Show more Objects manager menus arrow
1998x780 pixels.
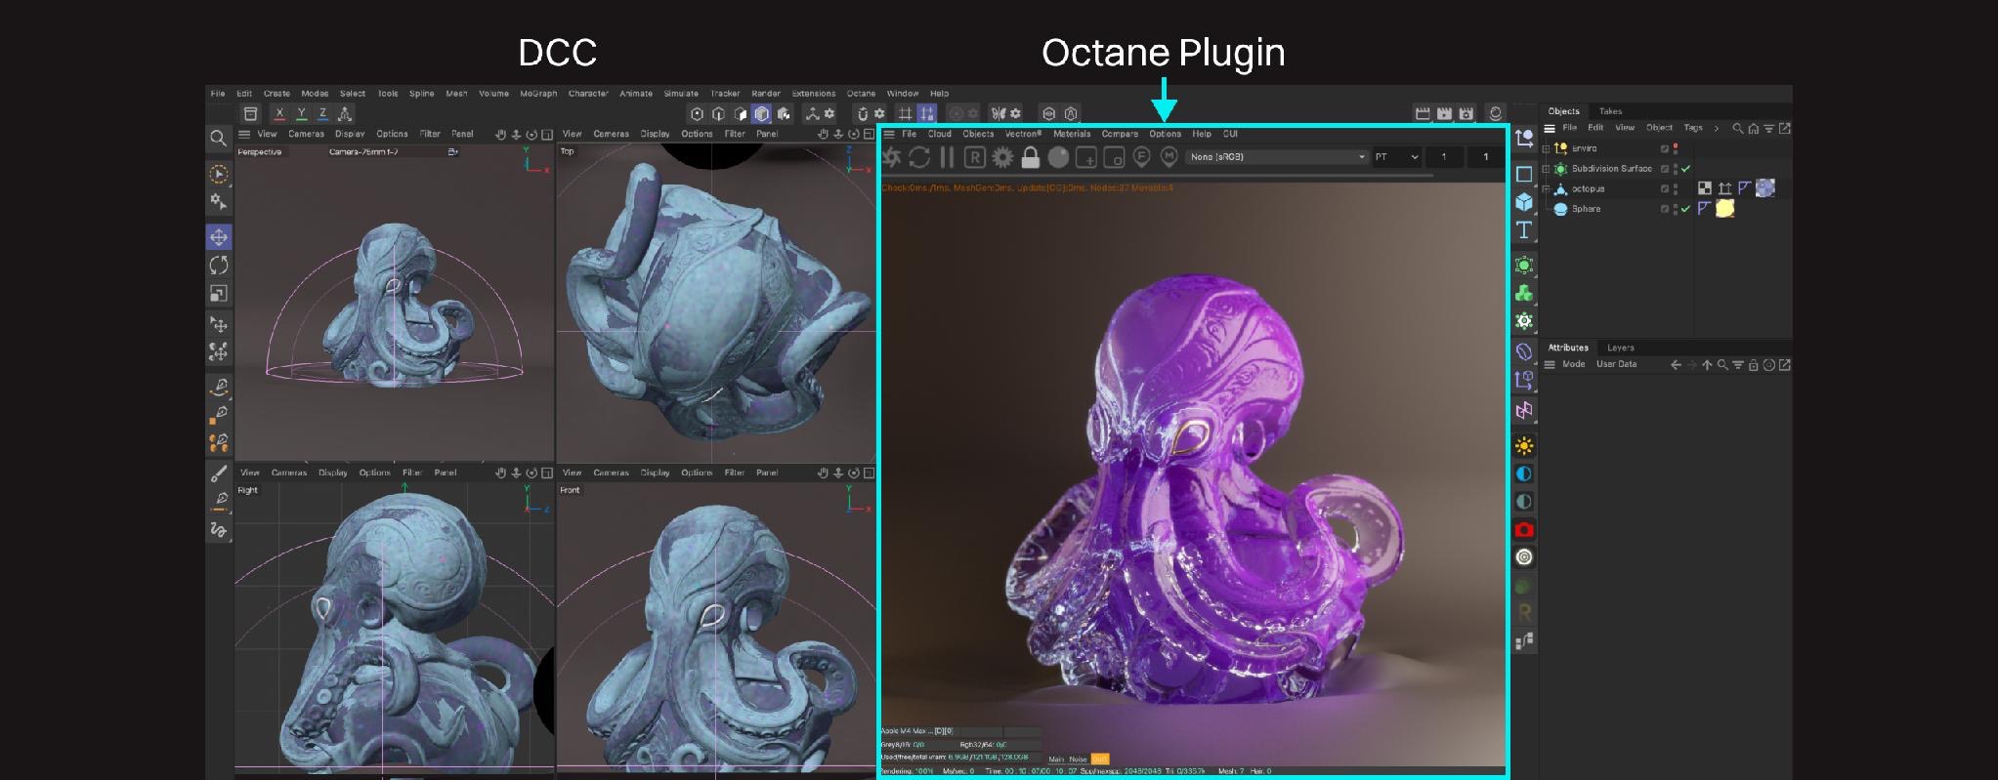click(x=1717, y=129)
